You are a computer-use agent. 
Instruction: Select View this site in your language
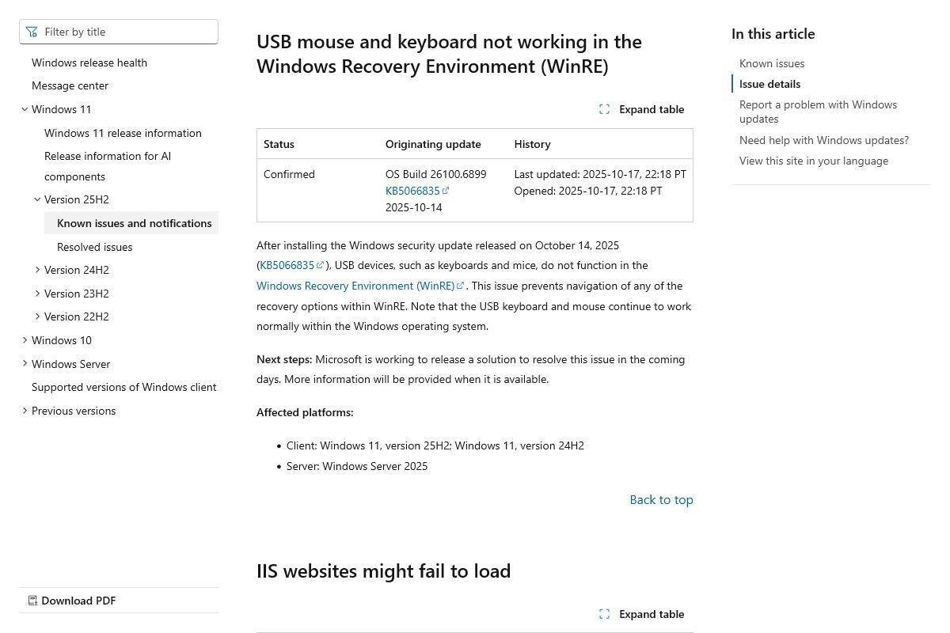click(814, 161)
